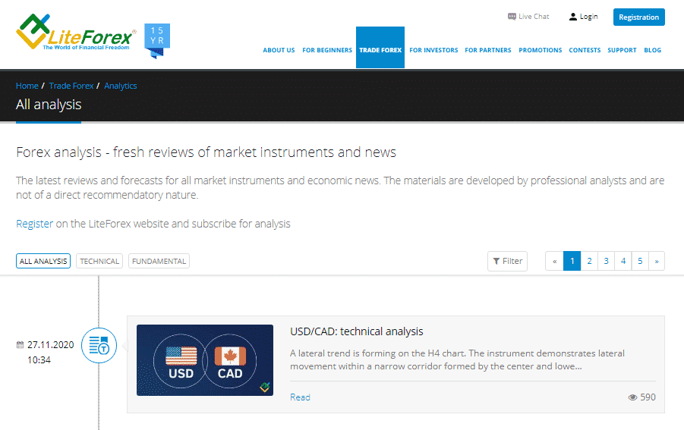
Task: Select the All Analysis tab
Action: pos(43,261)
